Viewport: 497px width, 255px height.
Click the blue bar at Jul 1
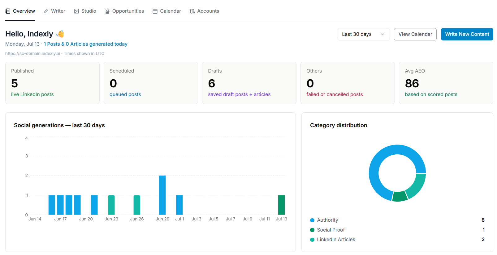tap(179, 205)
